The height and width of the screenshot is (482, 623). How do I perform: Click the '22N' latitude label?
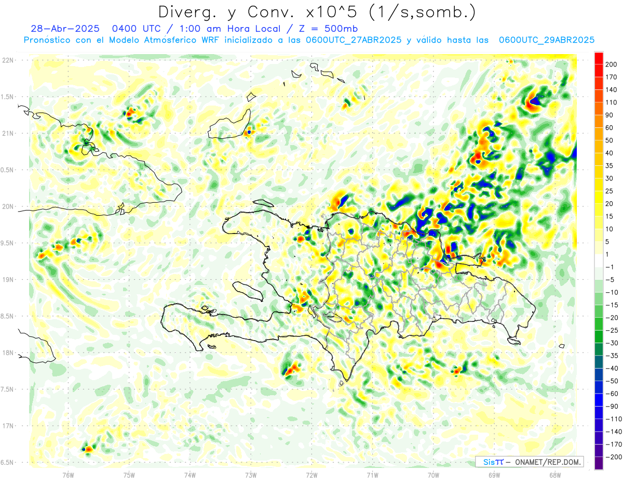[x=8, y=60]
